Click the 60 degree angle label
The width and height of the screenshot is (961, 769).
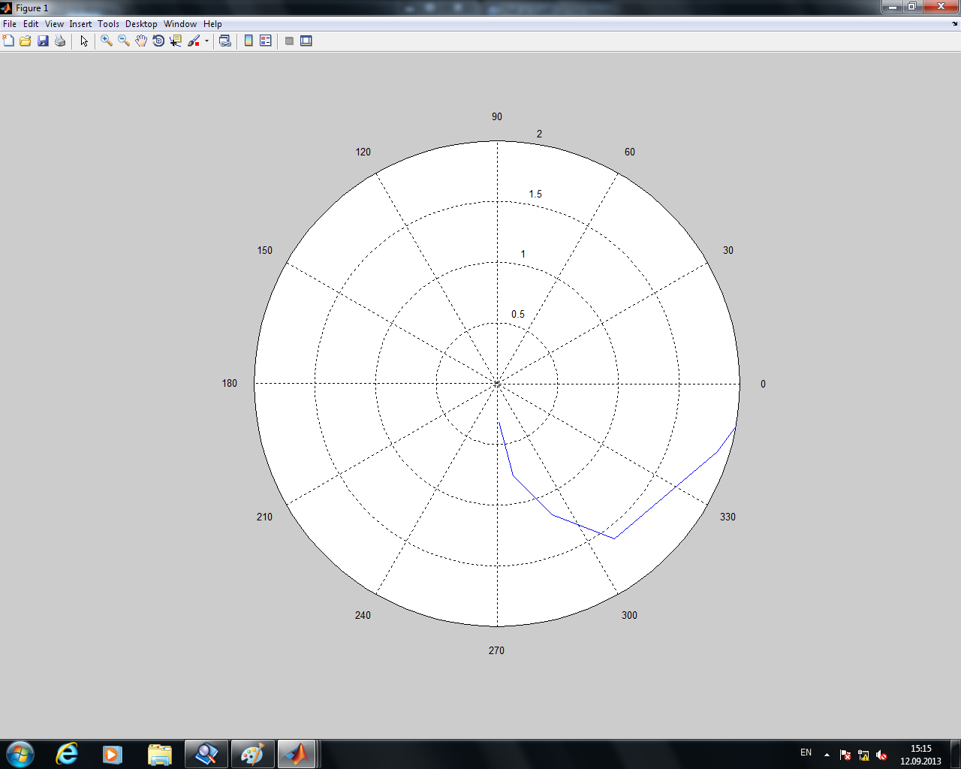(630, 152)
